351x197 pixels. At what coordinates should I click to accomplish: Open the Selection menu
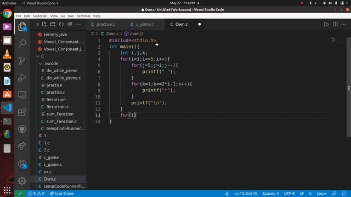tap(40, 16)
